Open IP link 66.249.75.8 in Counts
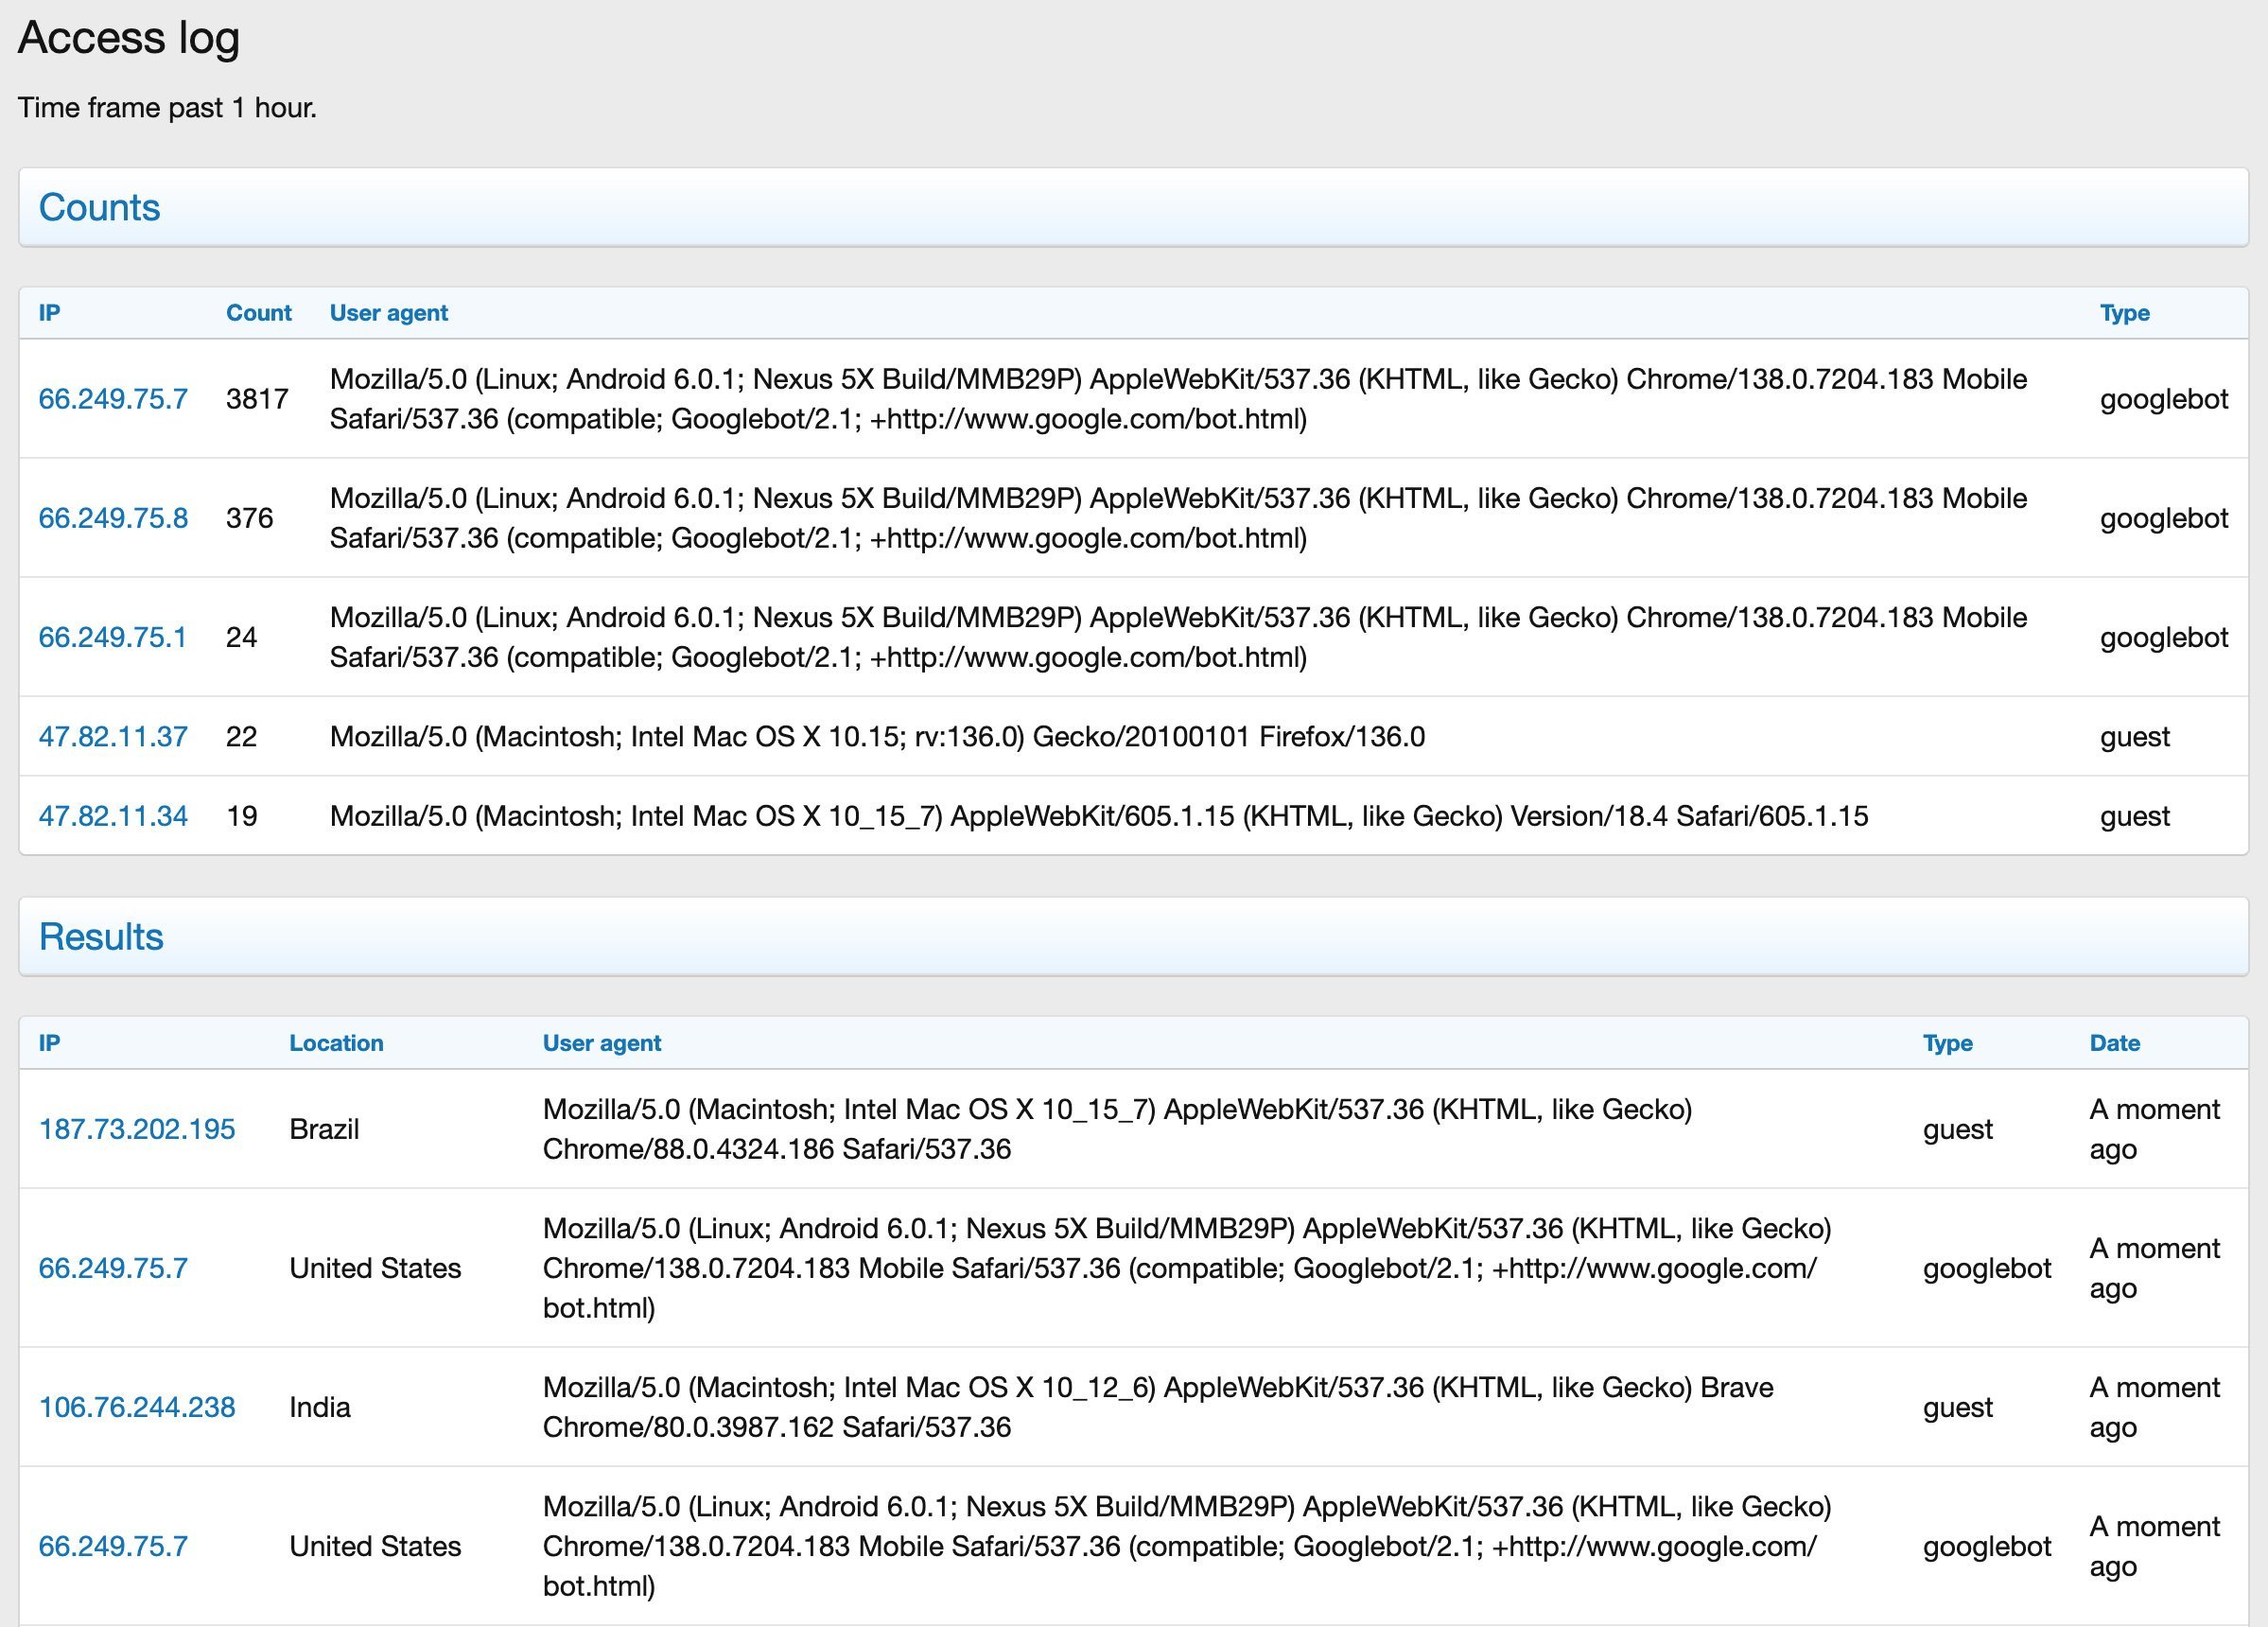This screenshot has height=1627, width=2268. (113, 518)
